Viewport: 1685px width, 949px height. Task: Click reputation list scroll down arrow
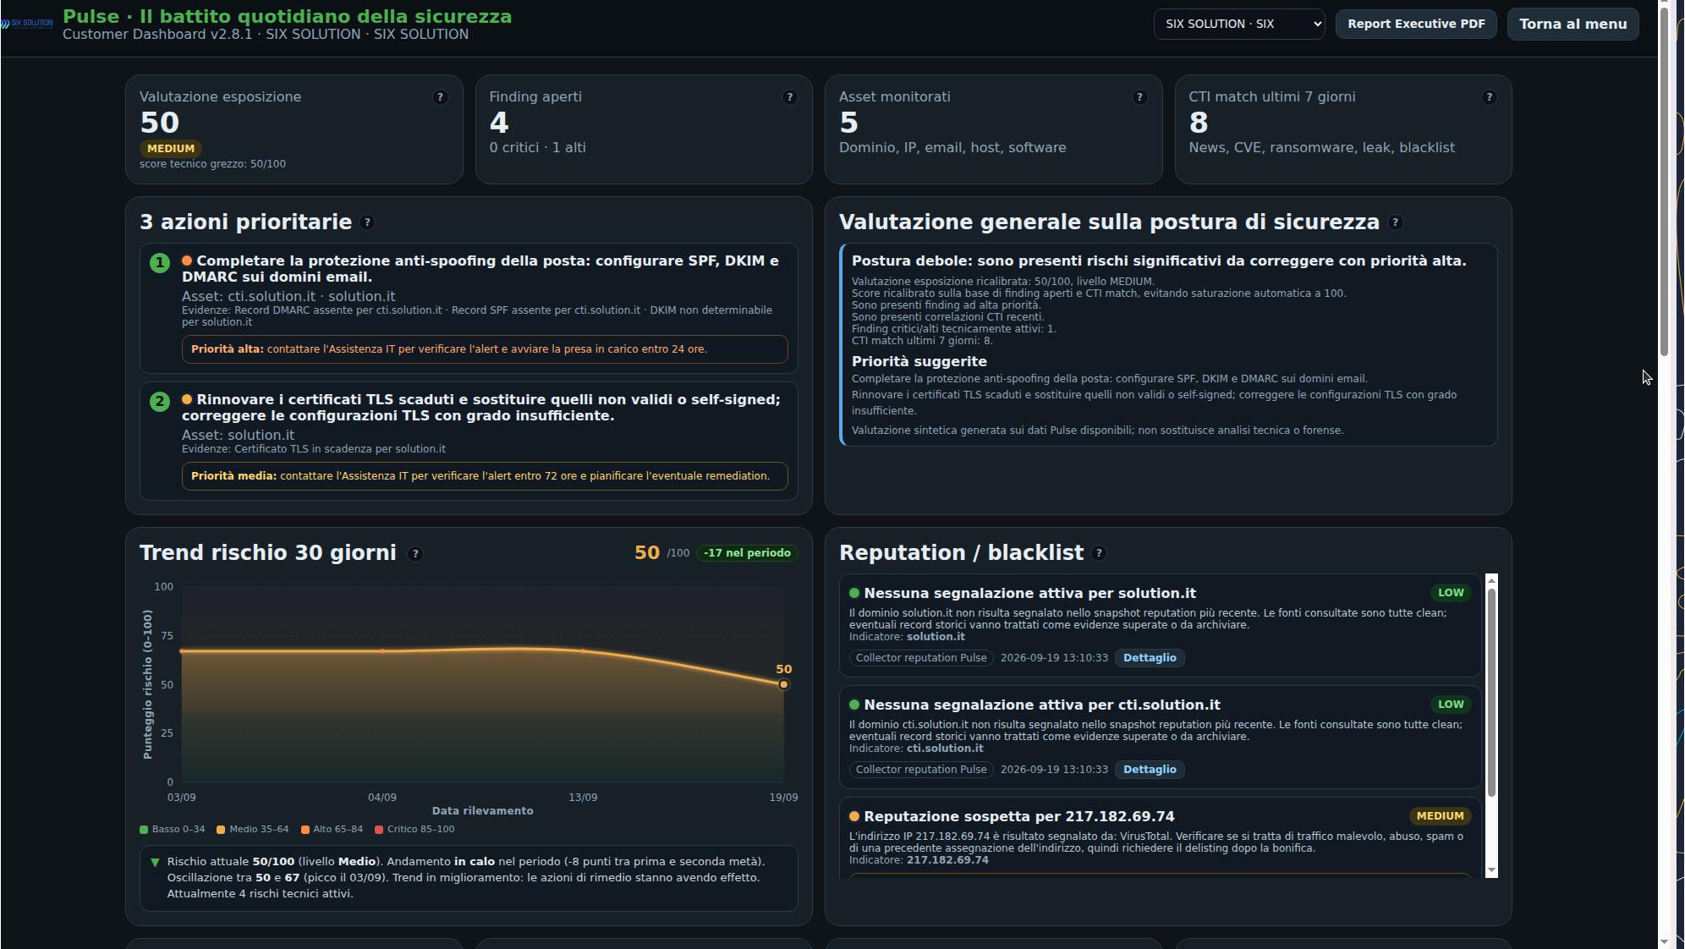click(1491, 870)
